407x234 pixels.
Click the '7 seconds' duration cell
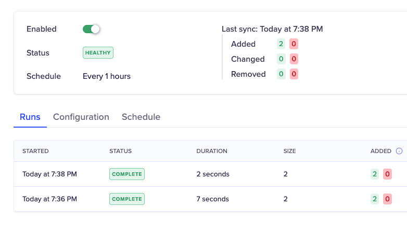pos(213,199)
